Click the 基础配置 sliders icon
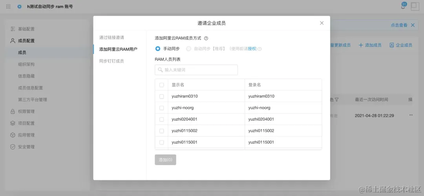 point(13,29)
